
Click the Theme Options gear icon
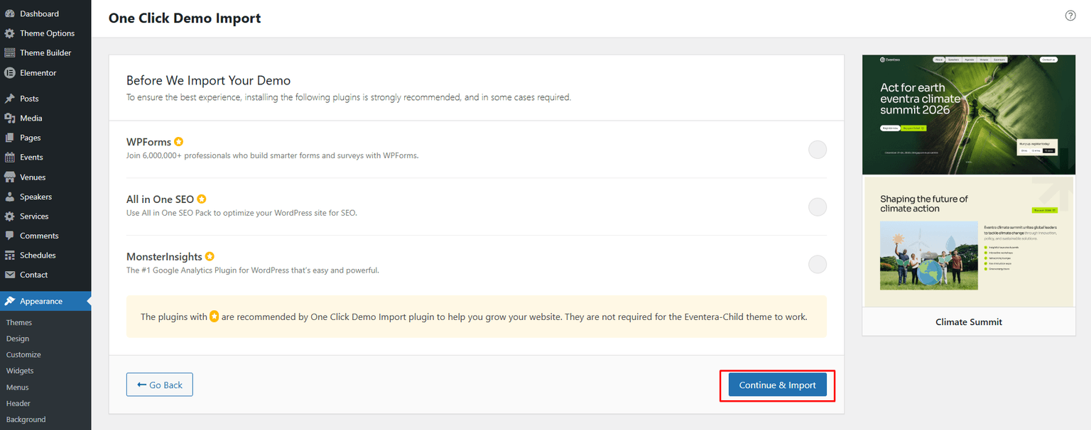click(x=10, y=33)
